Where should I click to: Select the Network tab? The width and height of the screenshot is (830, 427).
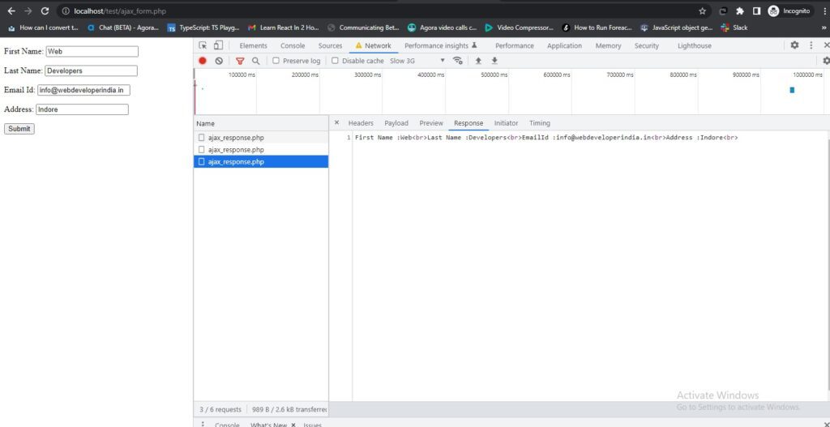(x=373, y=46)
